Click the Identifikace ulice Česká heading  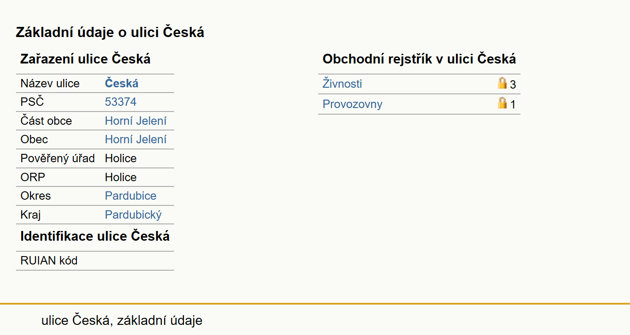[x=95, y=236]
